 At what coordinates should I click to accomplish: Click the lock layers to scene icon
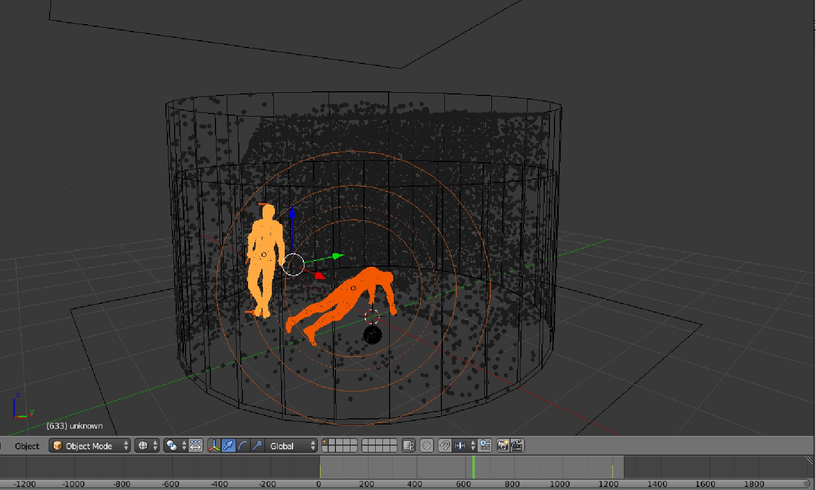point(409,446)
